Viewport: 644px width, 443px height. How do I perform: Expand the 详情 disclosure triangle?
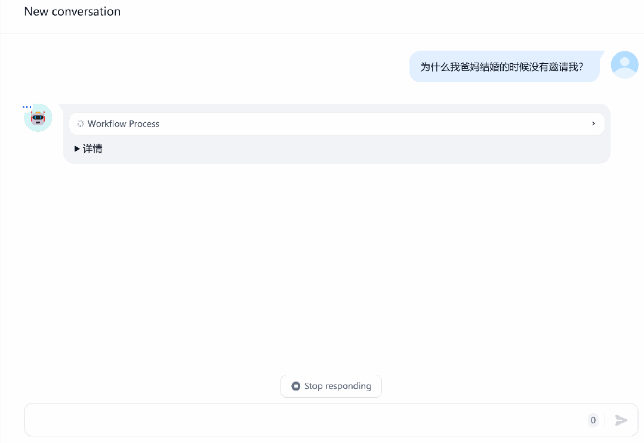click(77, 148)
